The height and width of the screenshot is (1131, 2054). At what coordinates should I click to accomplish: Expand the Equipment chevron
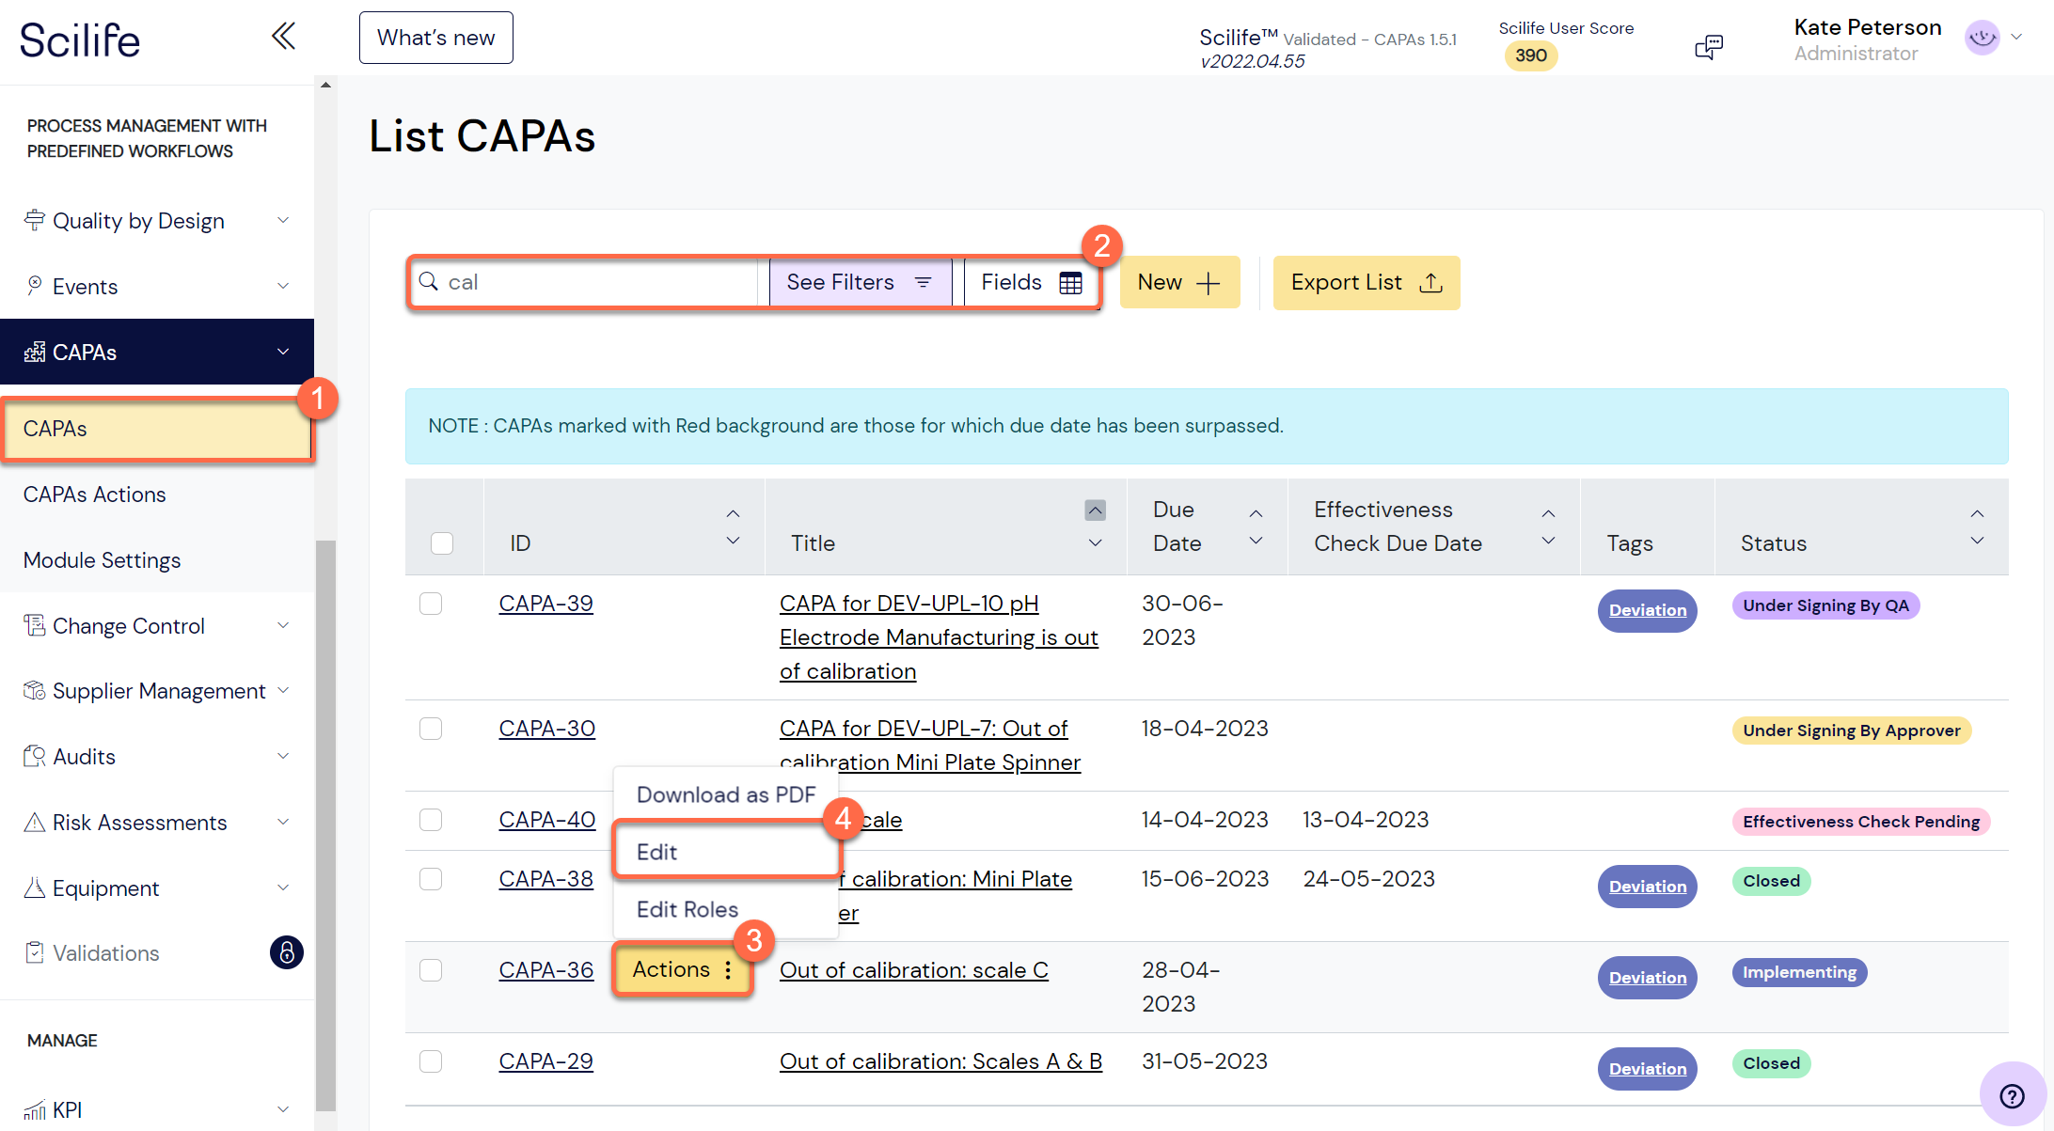click(283, 888)
